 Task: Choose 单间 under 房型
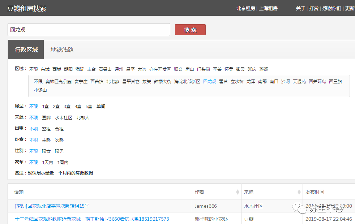click(101, 106)
